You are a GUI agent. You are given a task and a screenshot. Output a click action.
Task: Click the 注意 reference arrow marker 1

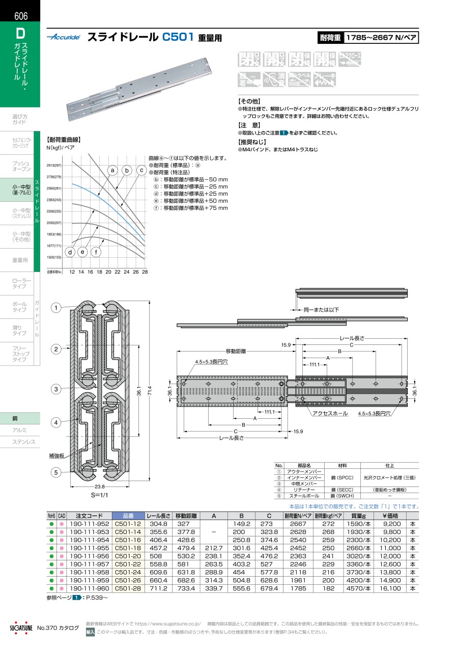(283, 133)
